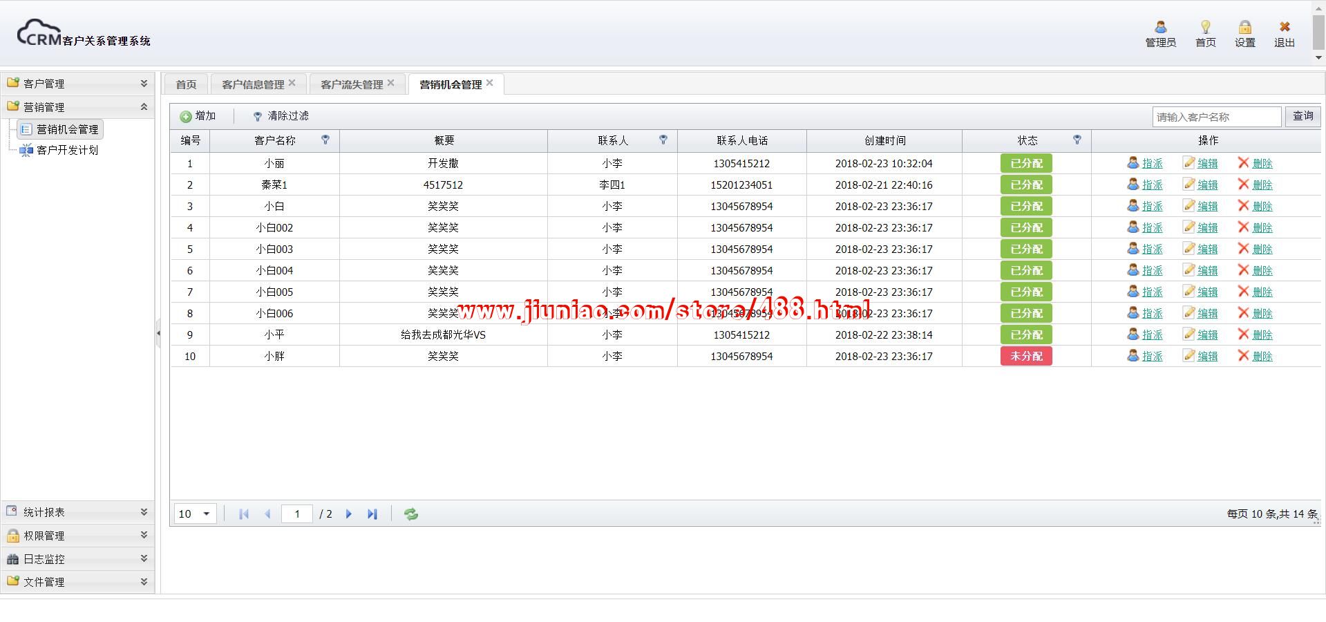Screen dimensions: 1326x622
Task: Switch to the 客户信息管理 tab
Action: 253,84
